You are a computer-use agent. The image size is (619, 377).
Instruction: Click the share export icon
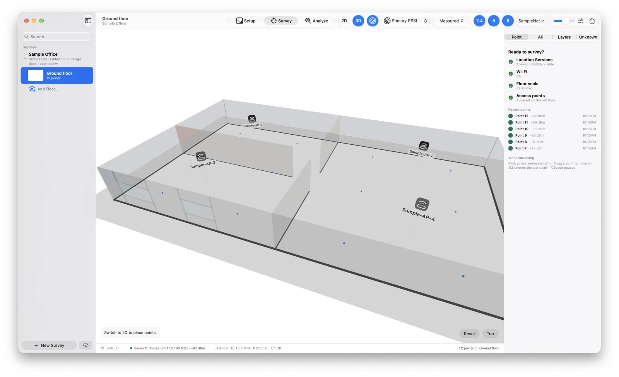[x=592, y=21]
